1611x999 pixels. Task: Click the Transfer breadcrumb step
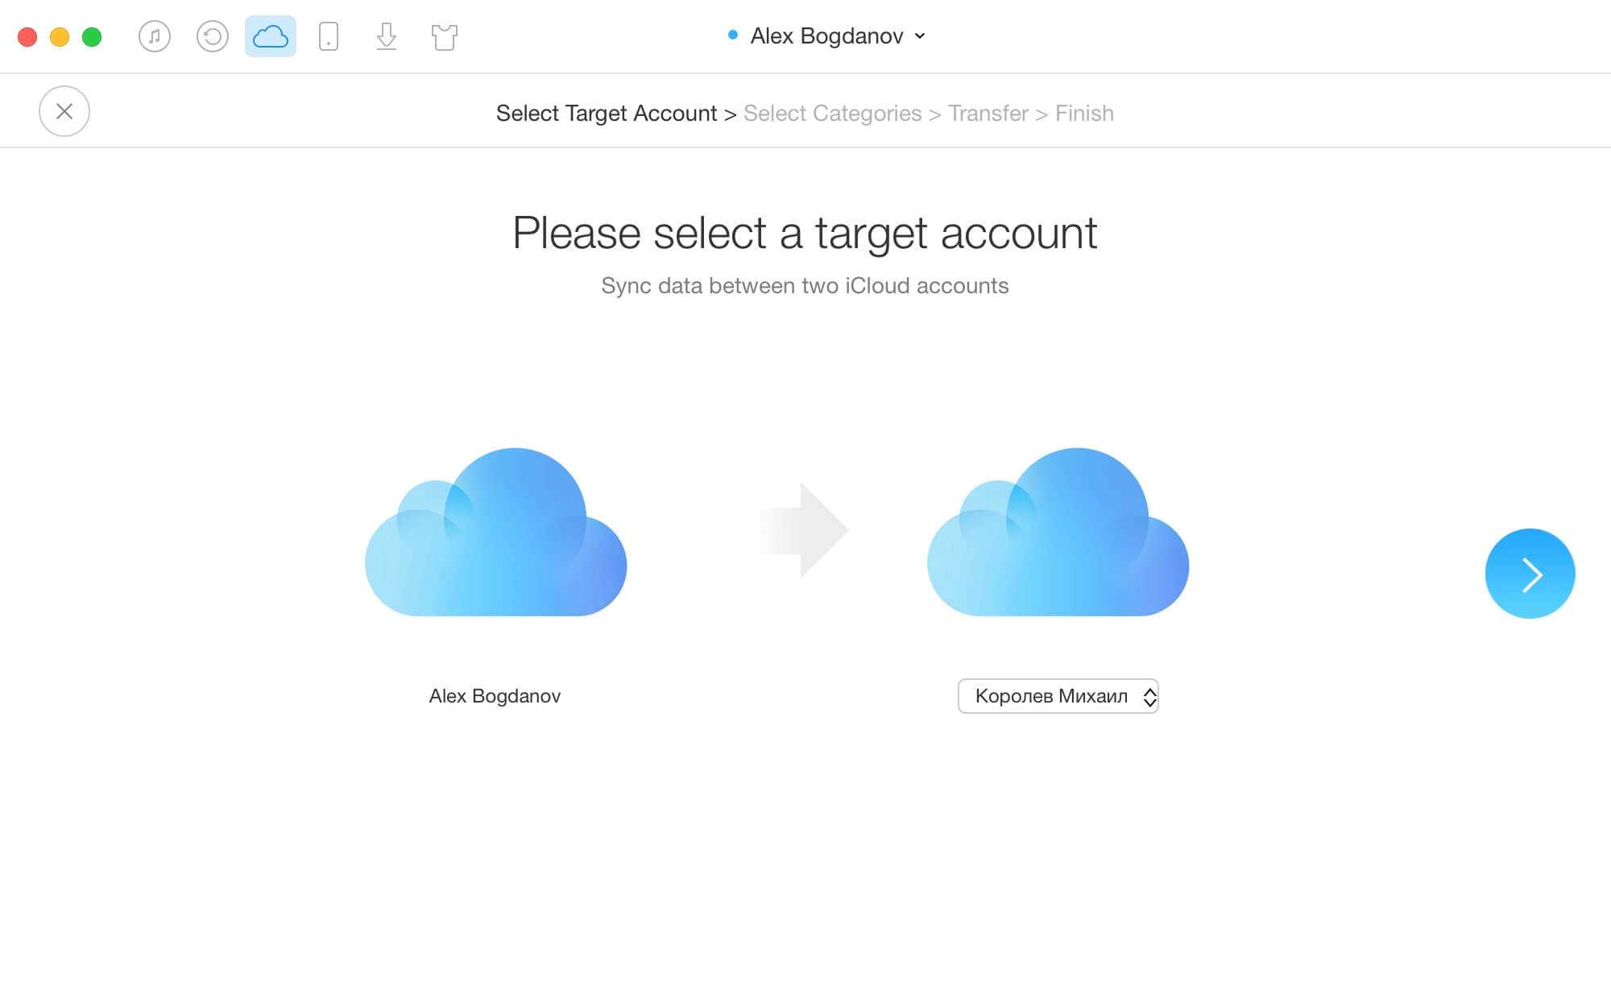click(x=988, y=114)
